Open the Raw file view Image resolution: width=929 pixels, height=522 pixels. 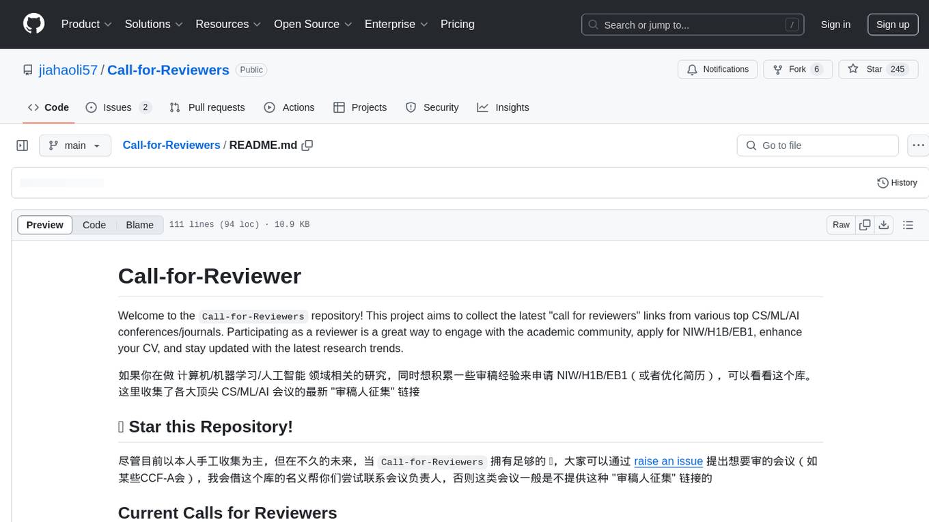pos(841,225)
